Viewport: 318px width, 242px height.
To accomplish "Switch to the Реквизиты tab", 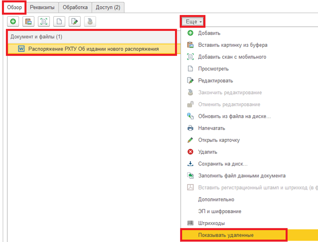I will 42,7.
